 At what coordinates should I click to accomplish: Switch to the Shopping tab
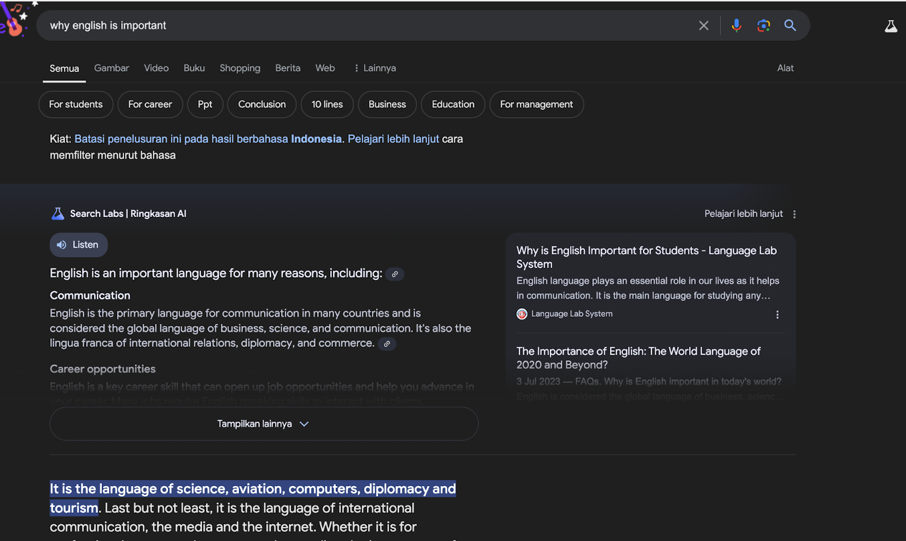(x=240, y=68)
